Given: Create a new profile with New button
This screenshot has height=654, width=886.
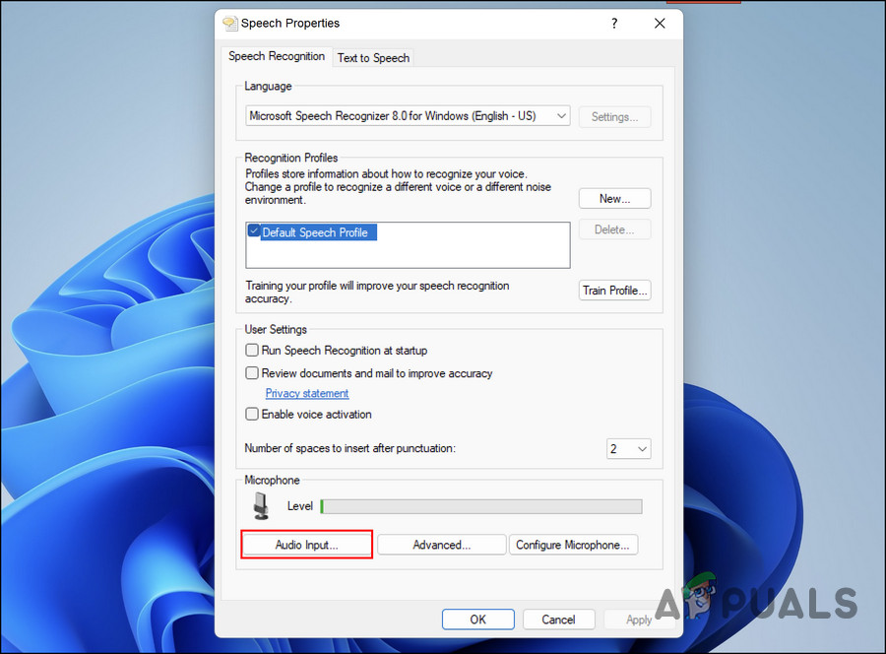Looking at the screenshot, I should (x=614, y=198).
